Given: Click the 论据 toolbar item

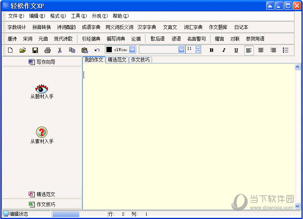Looking at the screenshot, I should coord(136,39).
